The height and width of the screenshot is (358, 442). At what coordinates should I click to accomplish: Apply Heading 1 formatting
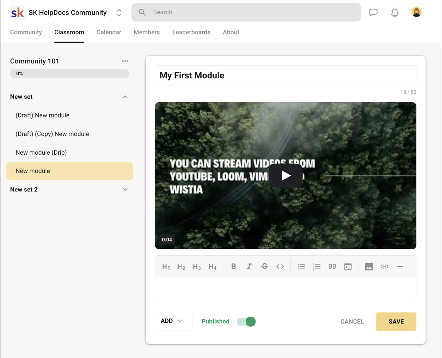pos(166,267)
